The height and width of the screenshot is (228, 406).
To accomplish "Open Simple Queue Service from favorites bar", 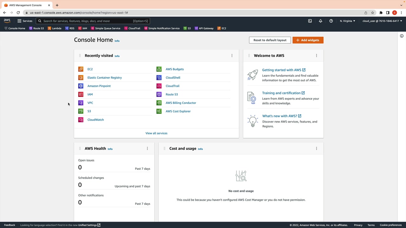I will click(106, 28).
